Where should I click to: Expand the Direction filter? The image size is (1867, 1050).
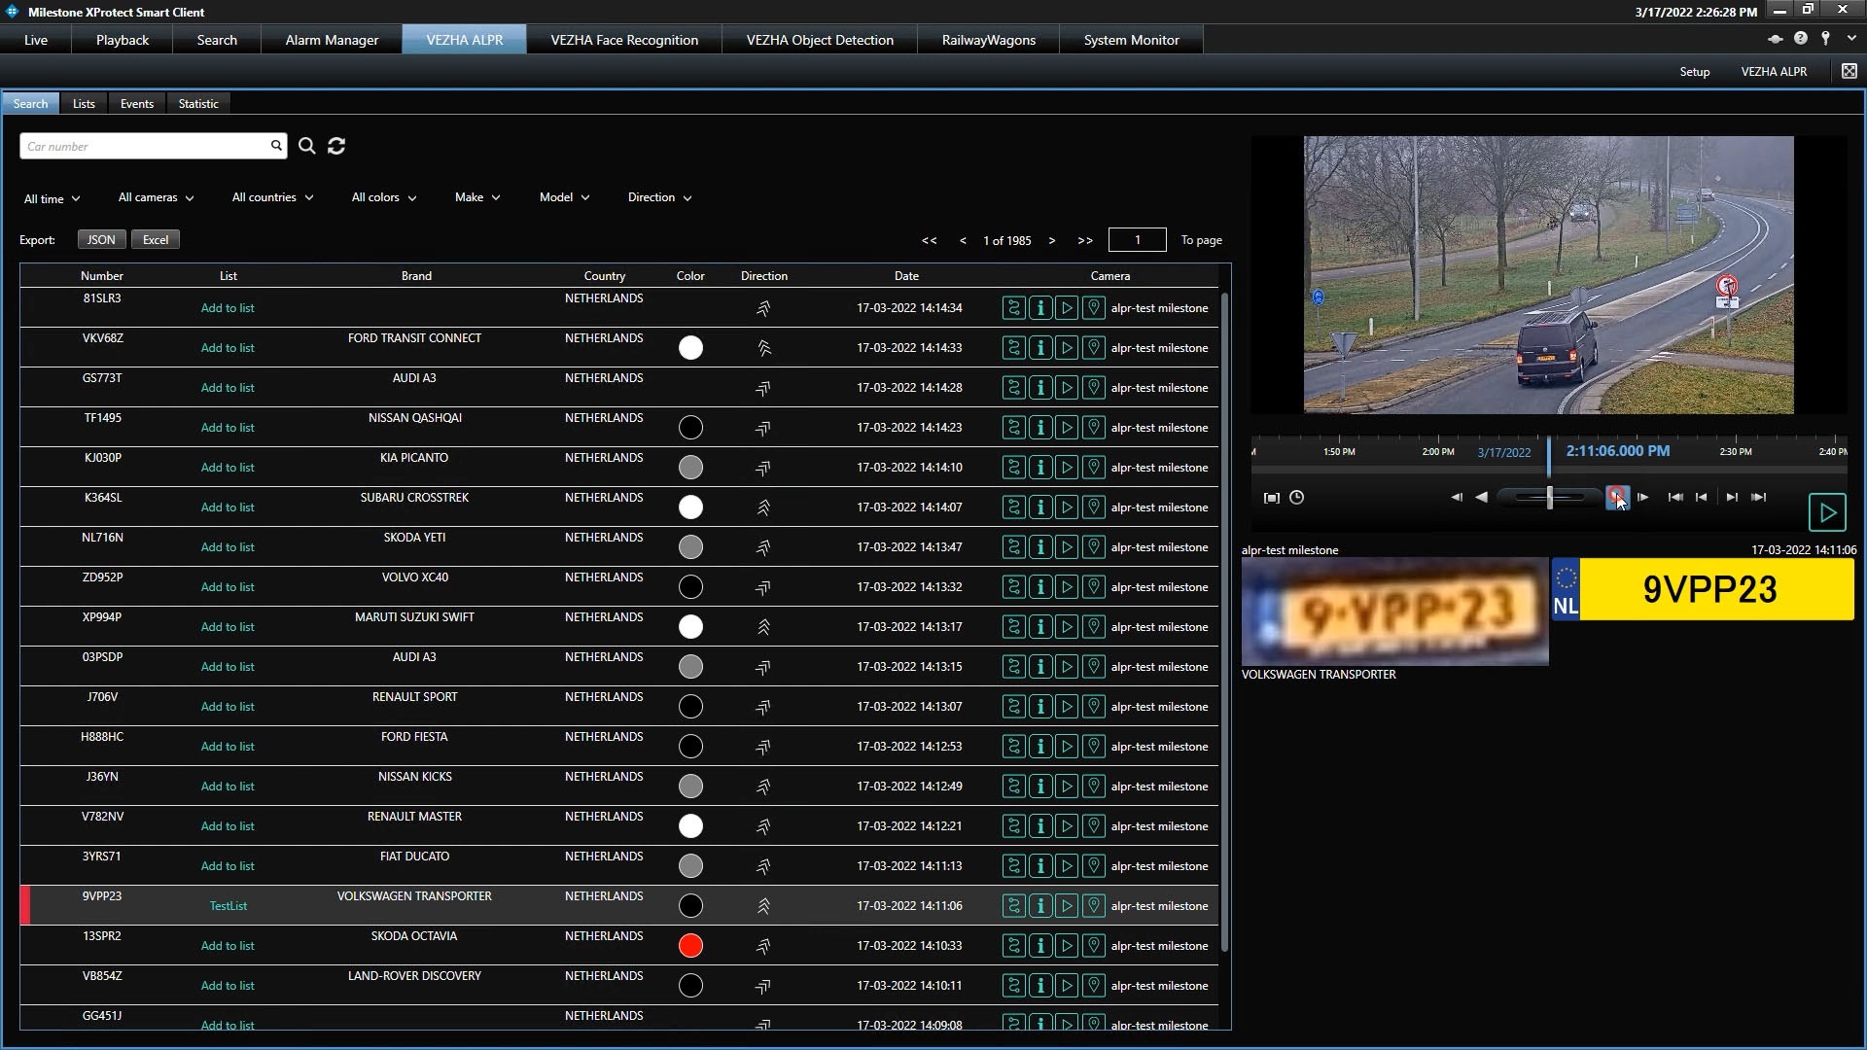(x=660, y=197)
